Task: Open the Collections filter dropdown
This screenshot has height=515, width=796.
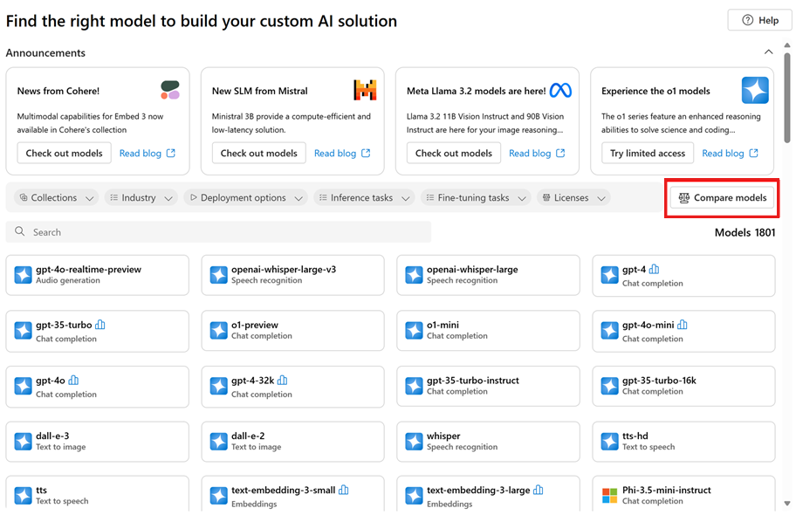Action: [x=58, y=198]
